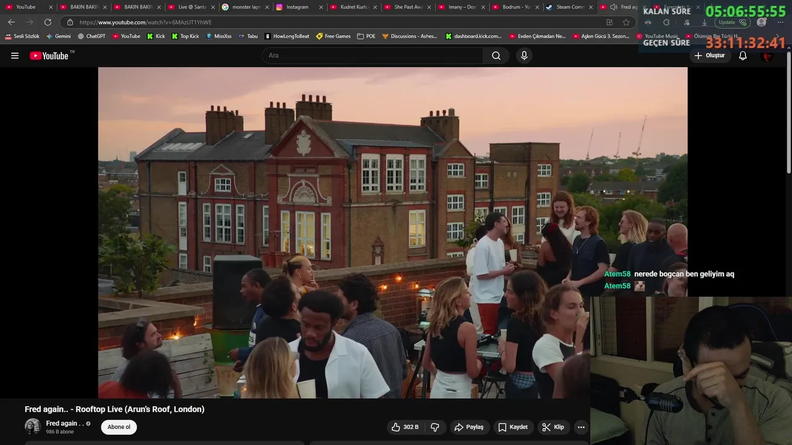
Task: Click the Update browser button
Action: 732,22
